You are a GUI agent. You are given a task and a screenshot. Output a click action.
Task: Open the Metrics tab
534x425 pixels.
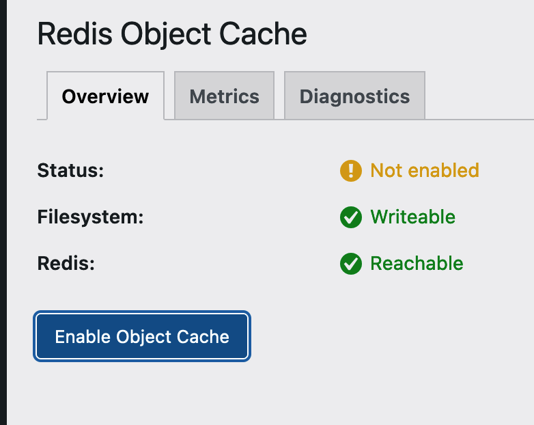click(x=224, y=96)
